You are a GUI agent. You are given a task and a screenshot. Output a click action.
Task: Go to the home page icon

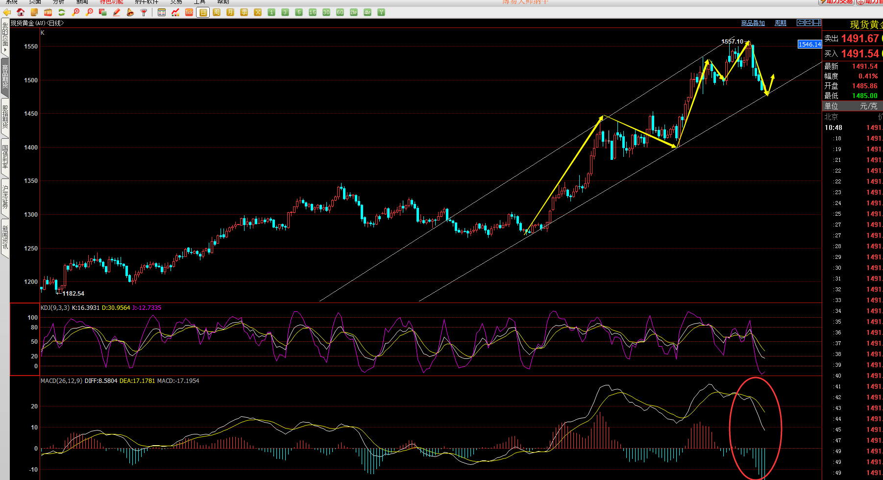[21, 12]
